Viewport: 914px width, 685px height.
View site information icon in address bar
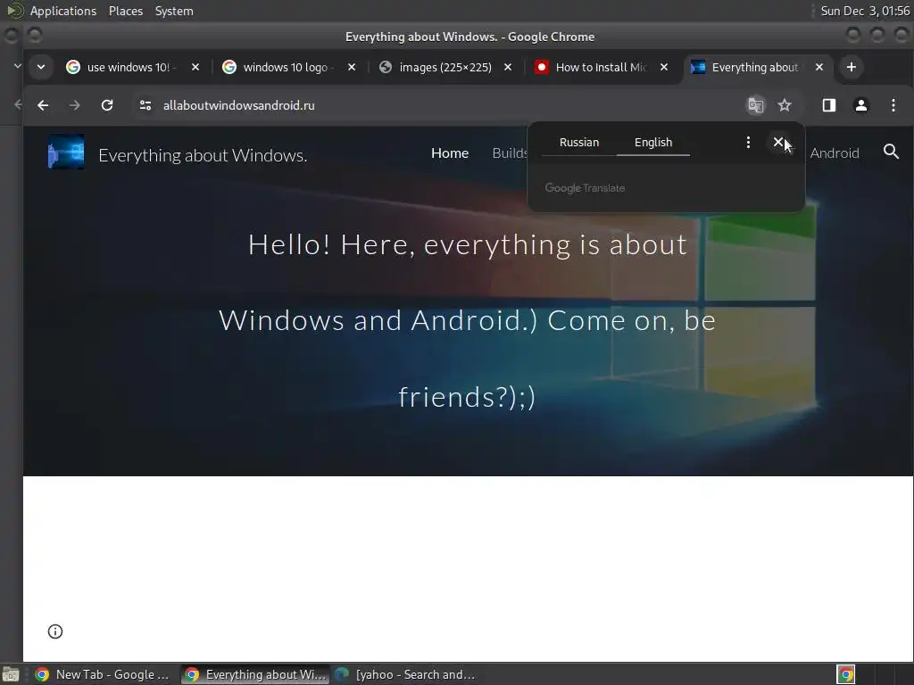145,105
